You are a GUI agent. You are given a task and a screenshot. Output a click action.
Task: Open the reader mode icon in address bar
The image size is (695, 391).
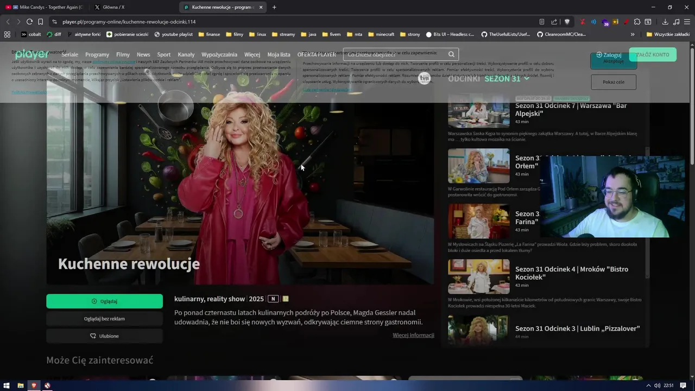coord(542,22)
